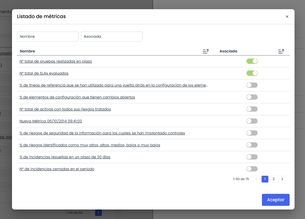Click the Nombre filter input field
The width and height of the screenshot is (305, 219).
coord(48,36)
